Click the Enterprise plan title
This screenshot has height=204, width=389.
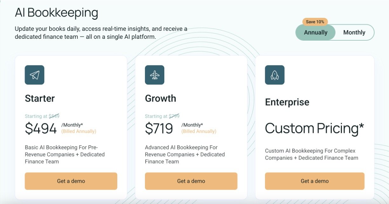tap(287, 102)
